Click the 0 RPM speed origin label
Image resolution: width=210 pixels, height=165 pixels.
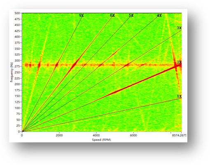click(22, 135)
